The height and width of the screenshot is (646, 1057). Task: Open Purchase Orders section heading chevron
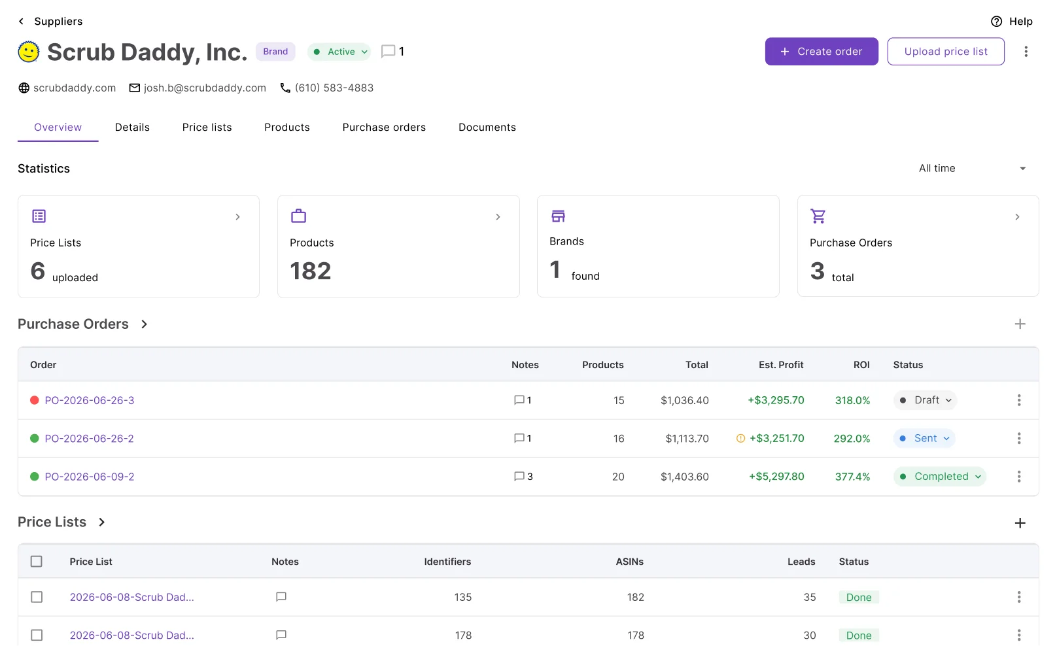pyautogui.click(x=144, y=324)
